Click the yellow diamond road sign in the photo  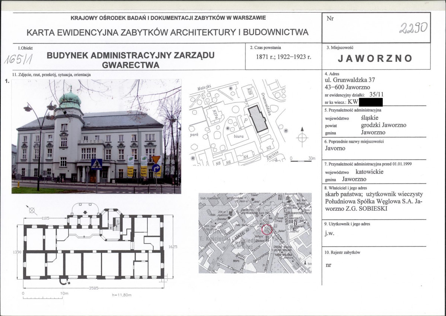tap(156, 159)
